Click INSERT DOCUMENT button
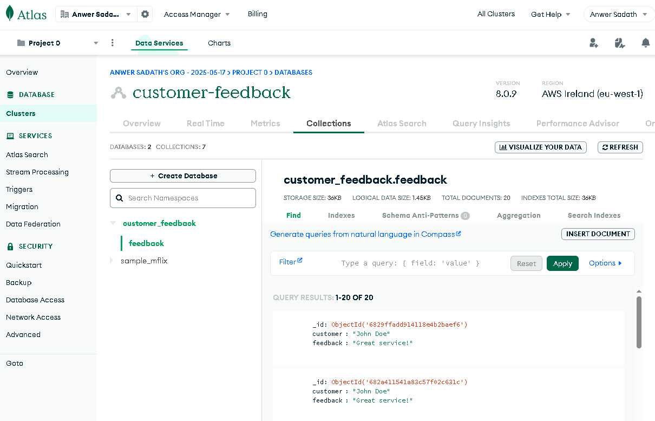This screenshot has width=655, height=421. [598, 234]
